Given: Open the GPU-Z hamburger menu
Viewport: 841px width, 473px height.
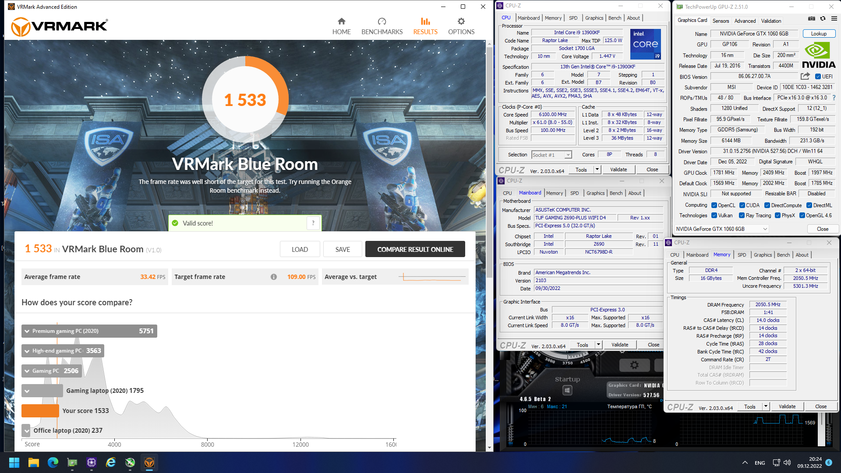Looking at the screenshot, I should 834,19.
